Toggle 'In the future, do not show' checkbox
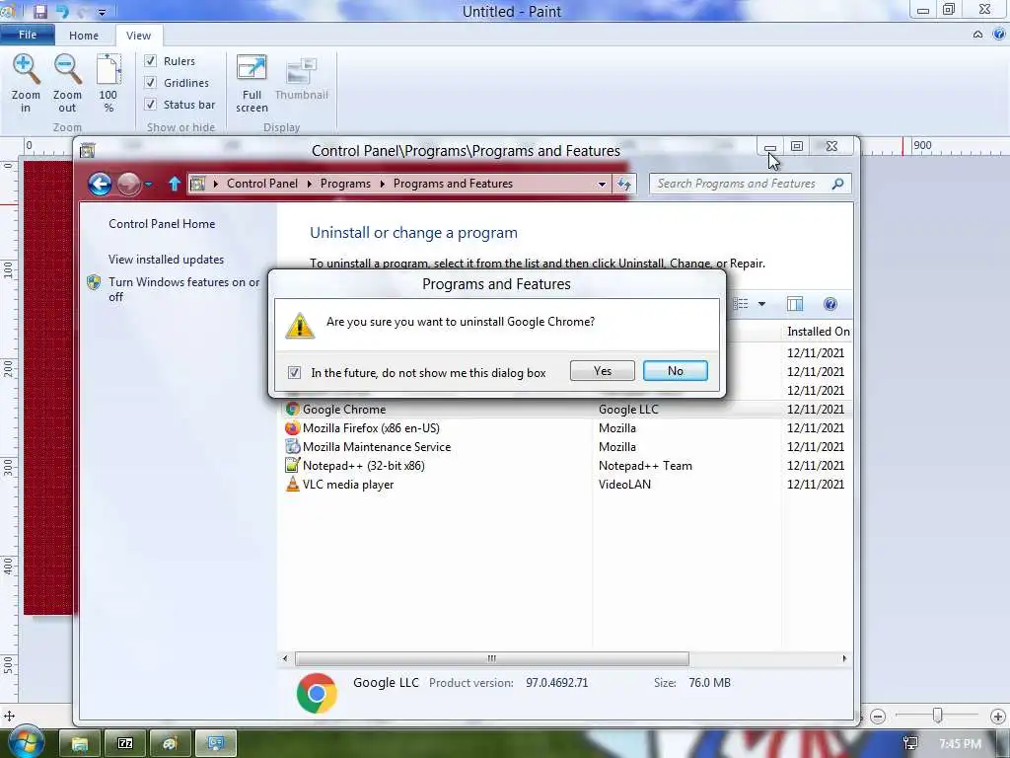The image size is (1010, 758). (294, 372)
